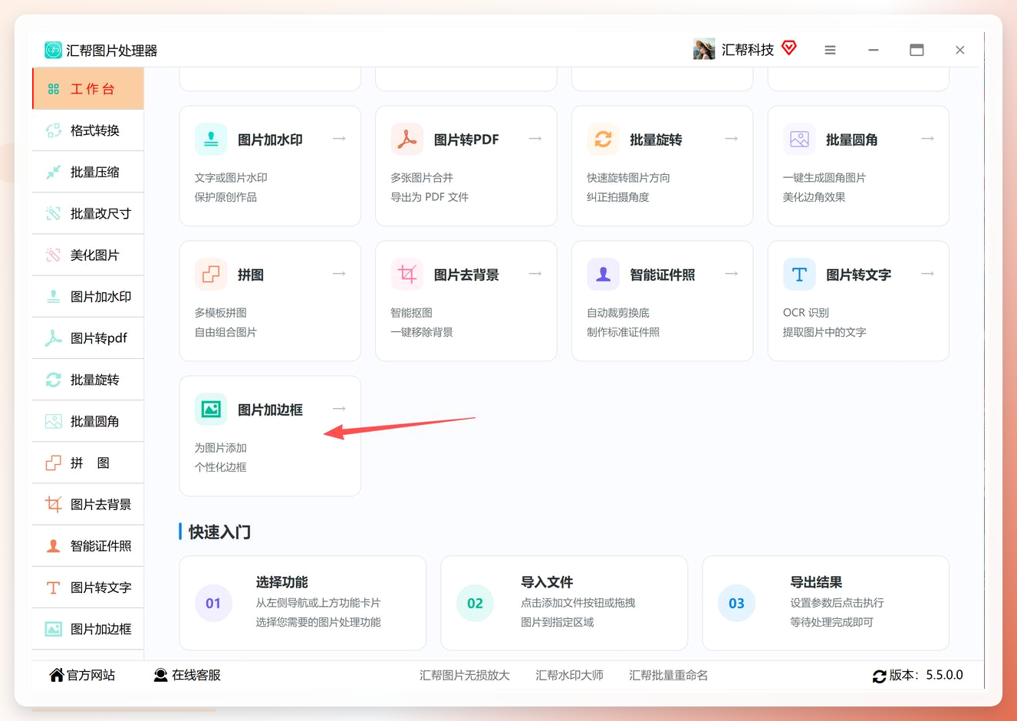
Task: Open sidebar item 图片转pdf
Action: click(x=87, y=337)
